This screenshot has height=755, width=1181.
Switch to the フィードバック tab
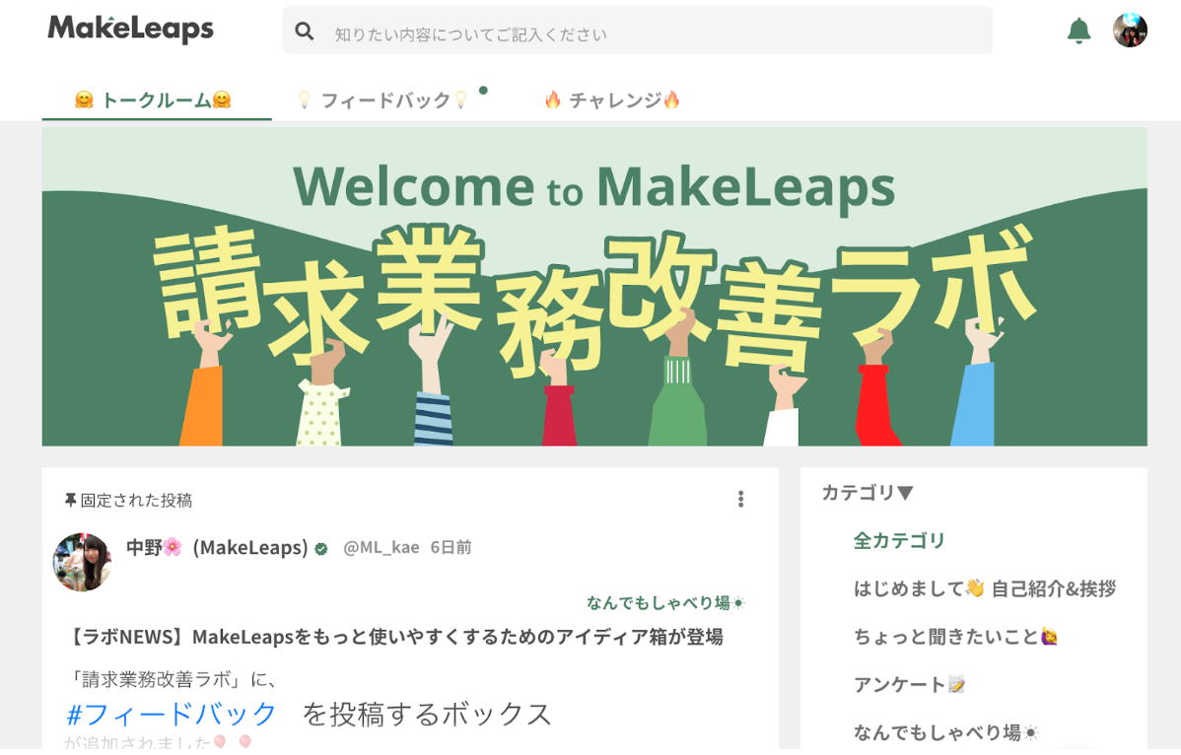tap(383, 101)
